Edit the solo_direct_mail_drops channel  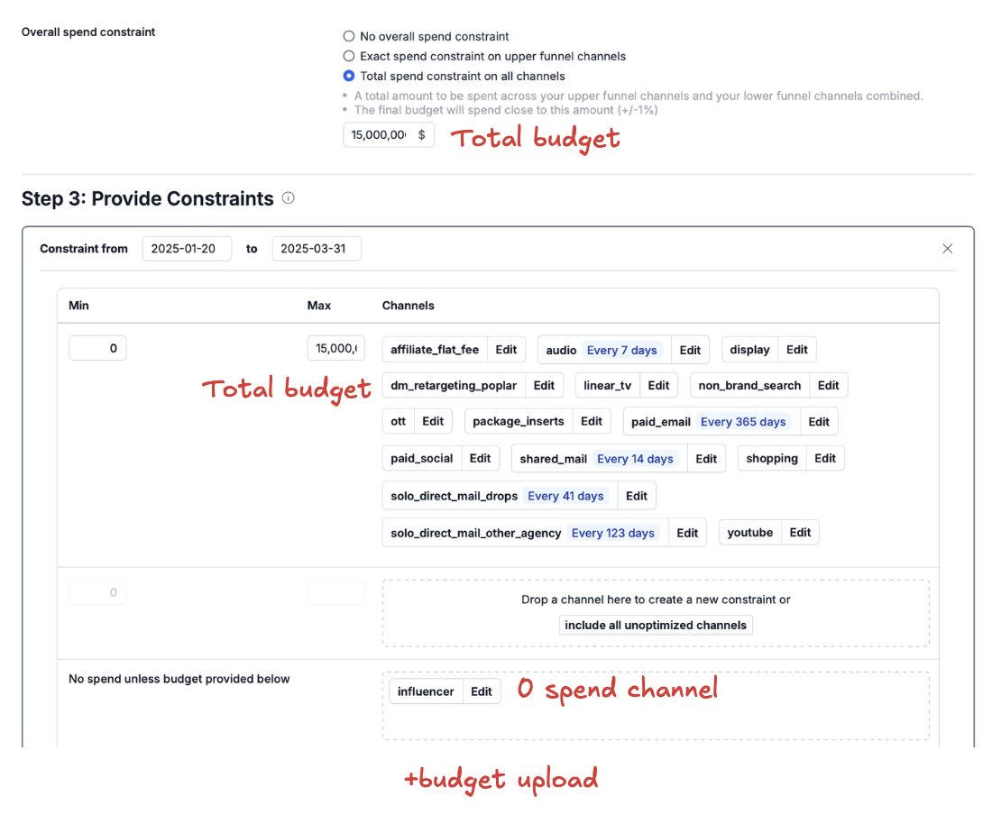[x=636, y=496]
